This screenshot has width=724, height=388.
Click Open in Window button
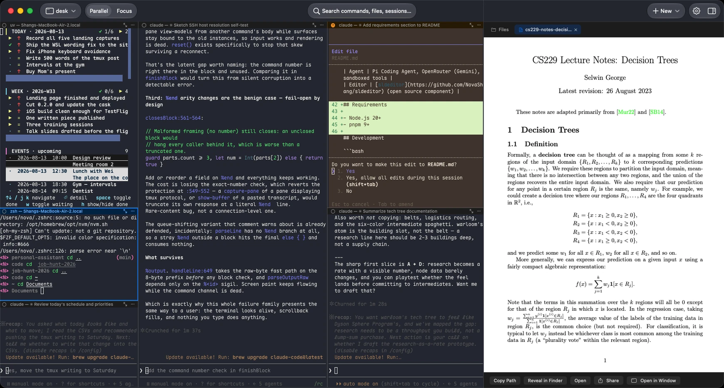click(654, 381)
